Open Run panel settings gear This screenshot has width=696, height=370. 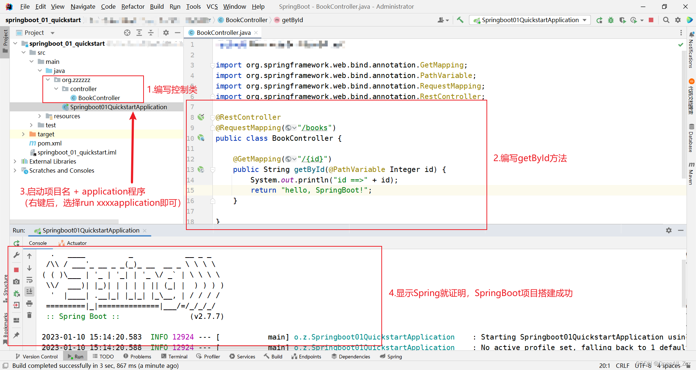(x=669, y=230)
